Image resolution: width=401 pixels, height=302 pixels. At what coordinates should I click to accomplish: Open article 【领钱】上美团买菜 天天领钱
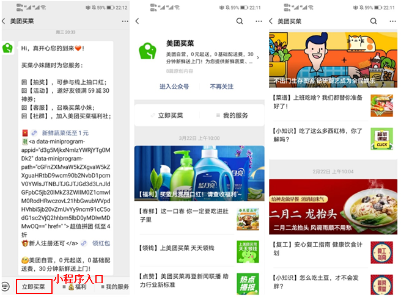(177, 248)
